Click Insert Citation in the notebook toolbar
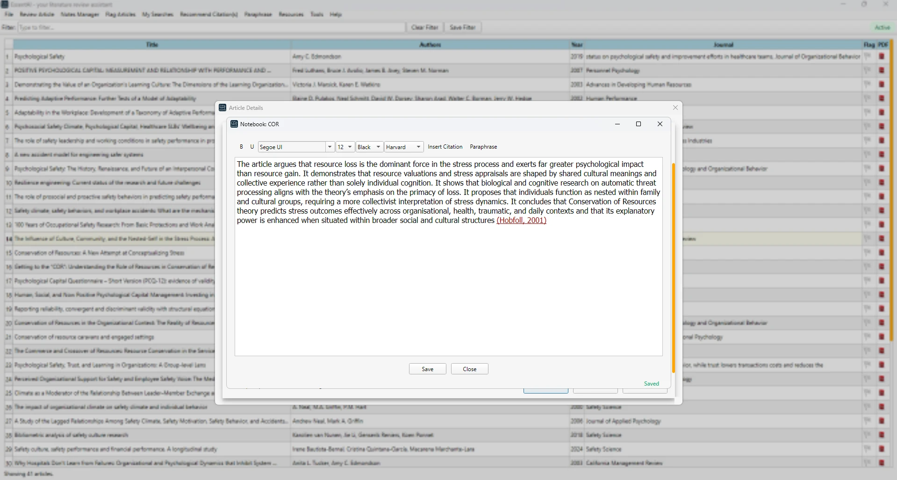Image resolution: width=897 pixels, height=480 pixels. pyautogui.click(x=445, y=147)
